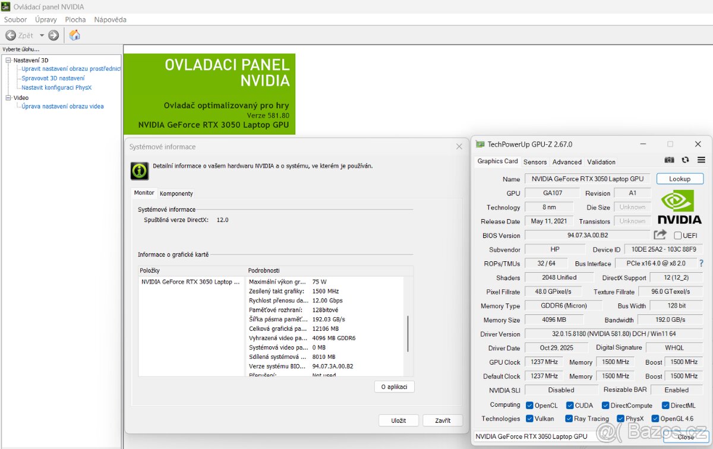The height and width of the screenshot is (449, 713).
Task: Toggle the UEFI checkbox
Action: (x=678, y=236)
